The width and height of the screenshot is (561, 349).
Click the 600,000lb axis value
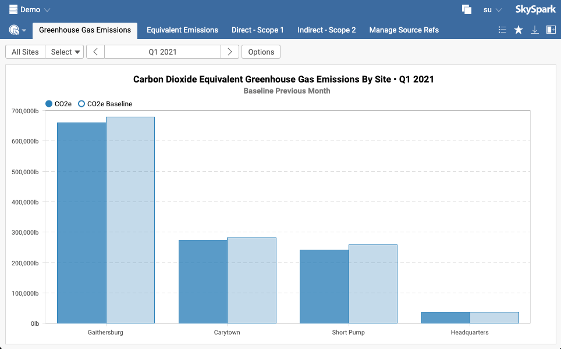[25, 141]
